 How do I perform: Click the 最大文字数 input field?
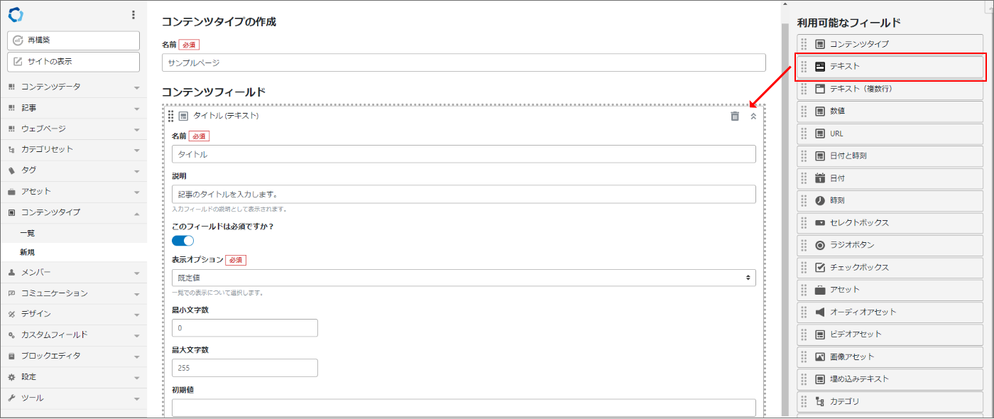[245, 368]
